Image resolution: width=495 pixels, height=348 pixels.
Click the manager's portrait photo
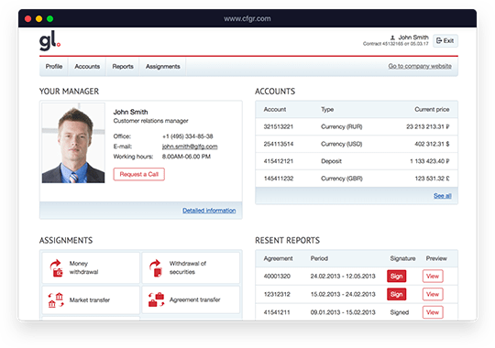click(x=73, y=143)
